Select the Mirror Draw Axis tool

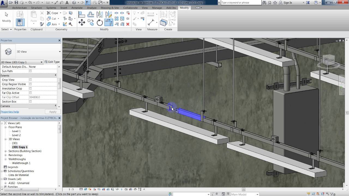(x=109, y=14)
